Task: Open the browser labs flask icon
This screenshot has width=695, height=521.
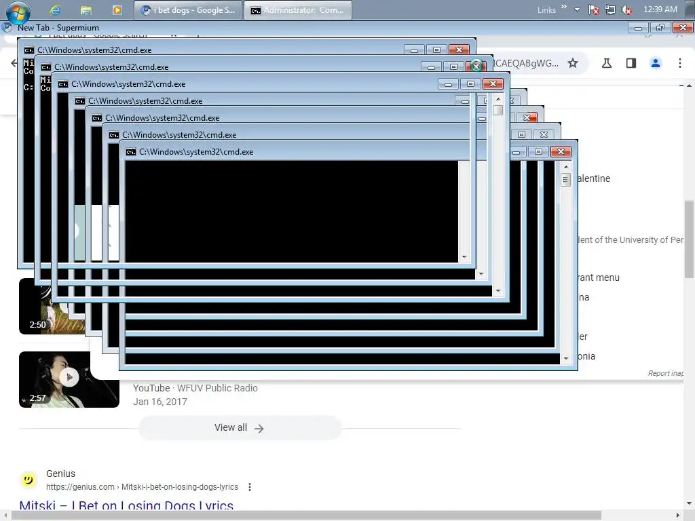Action: click(607, 63)
